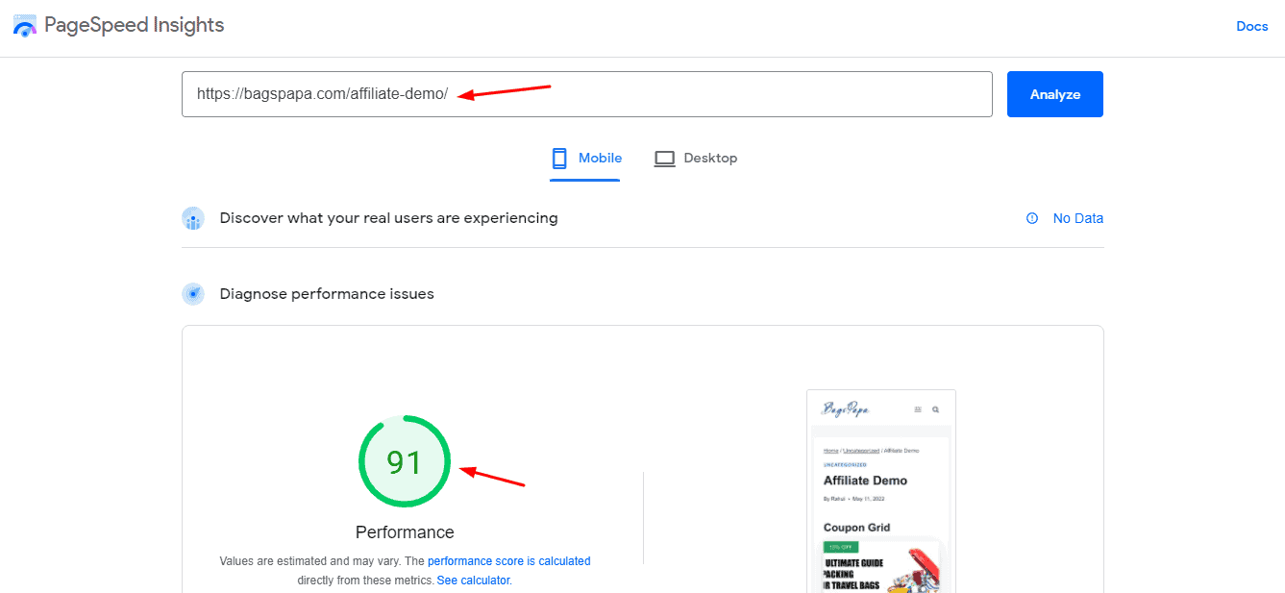Viewport: 1285px width, 593px height.
Task: Open the Docs link
Action: (x=1251, y=26)
